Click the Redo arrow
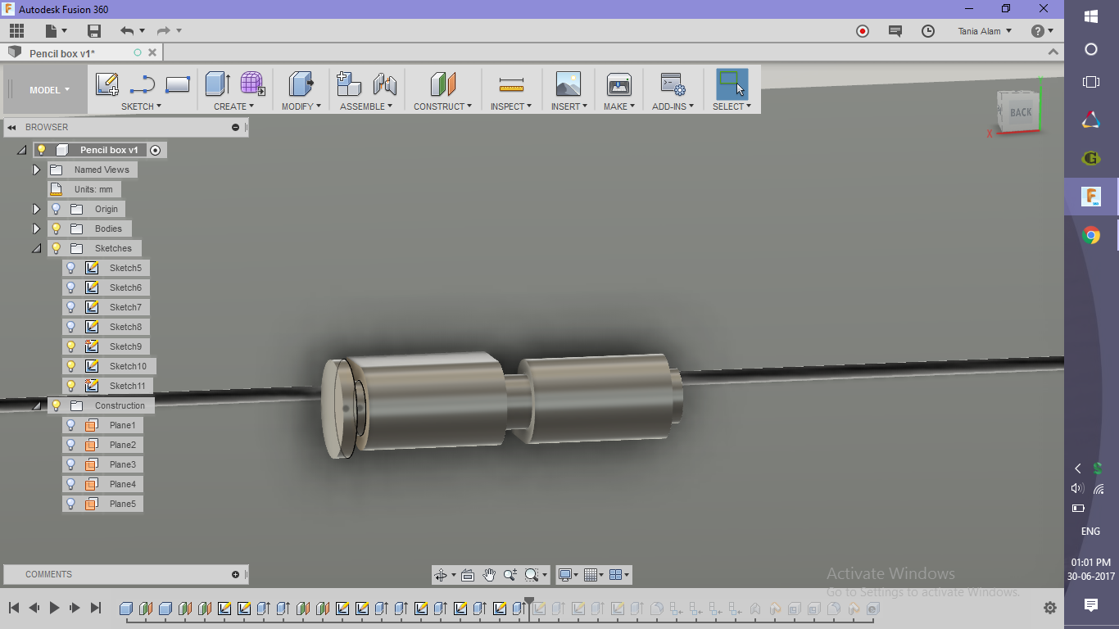 pyautogui.click(x=163, y=31)
